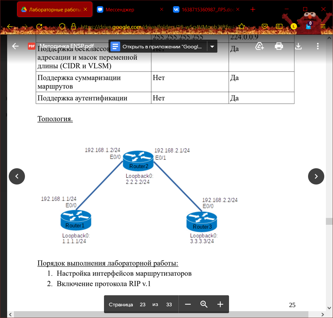
Task: Show previous file with left chevron
Action: (x=17, y=176)
